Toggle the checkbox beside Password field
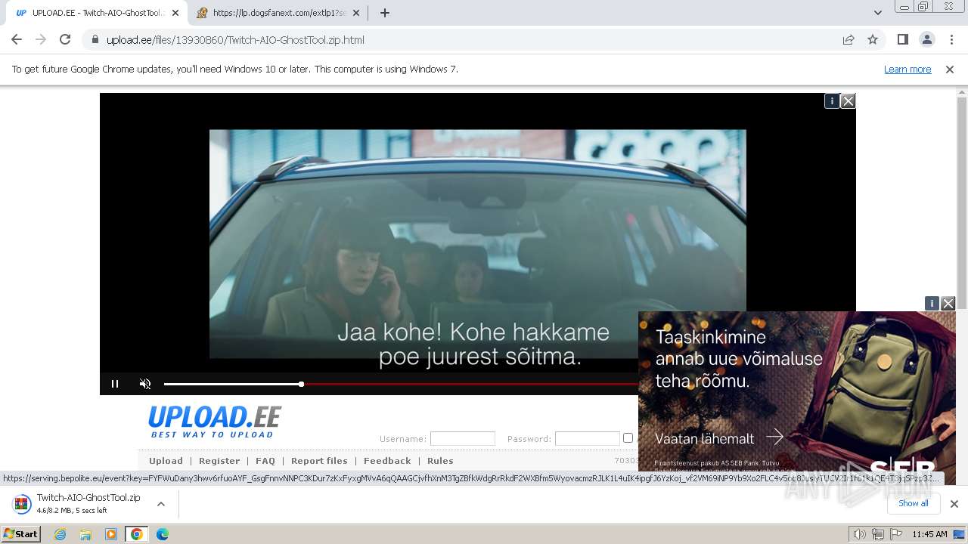 [628, 437]
